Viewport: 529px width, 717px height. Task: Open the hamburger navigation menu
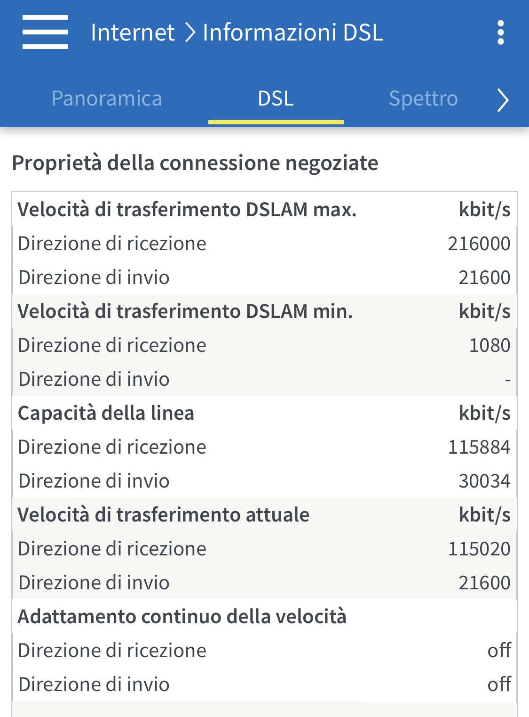pos(45,32)
